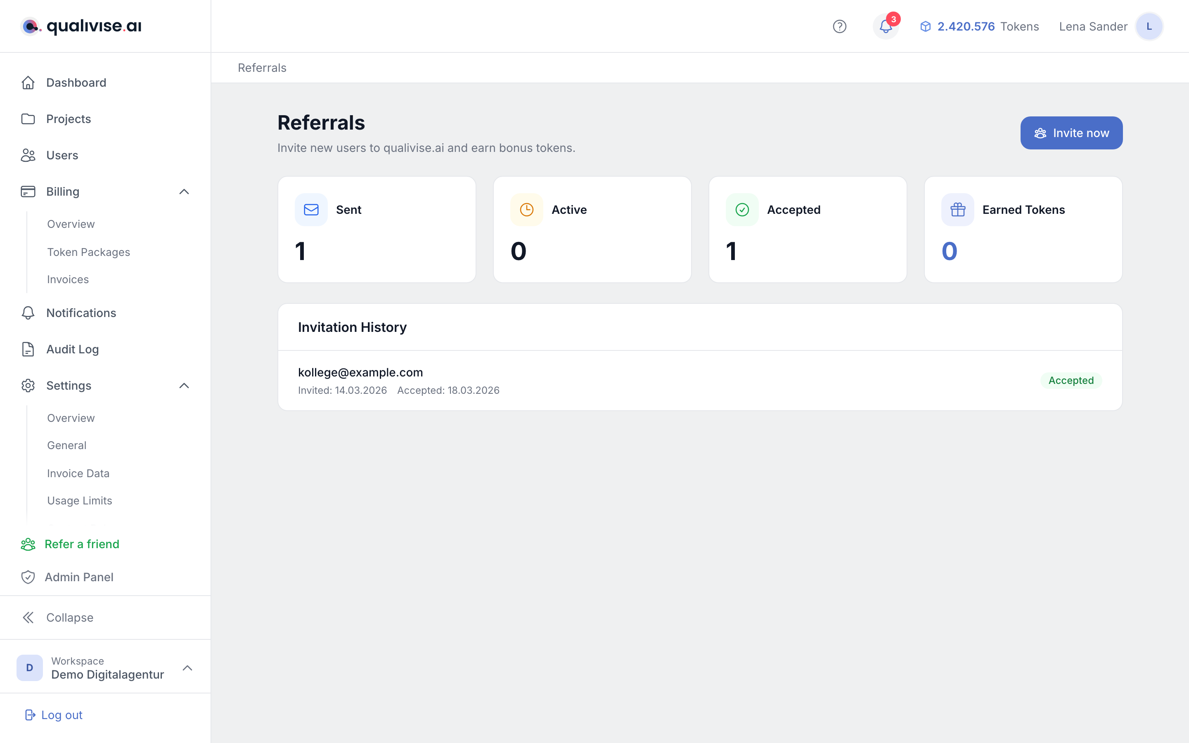Viewport: 1189px width, 743px height.
Task: Click the Settings gear icon
Action: tap(28, 386)
